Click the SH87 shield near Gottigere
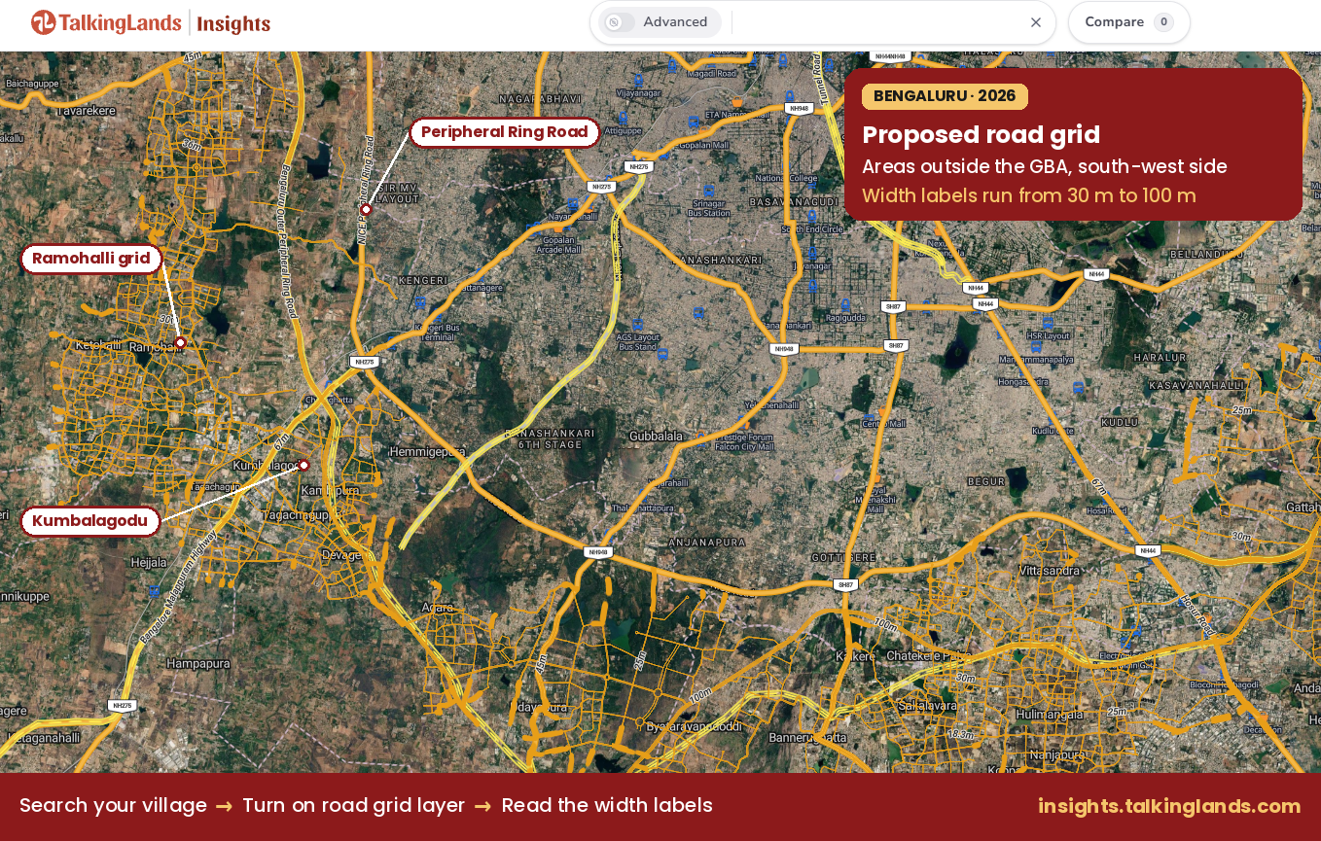 click(845, 584)
